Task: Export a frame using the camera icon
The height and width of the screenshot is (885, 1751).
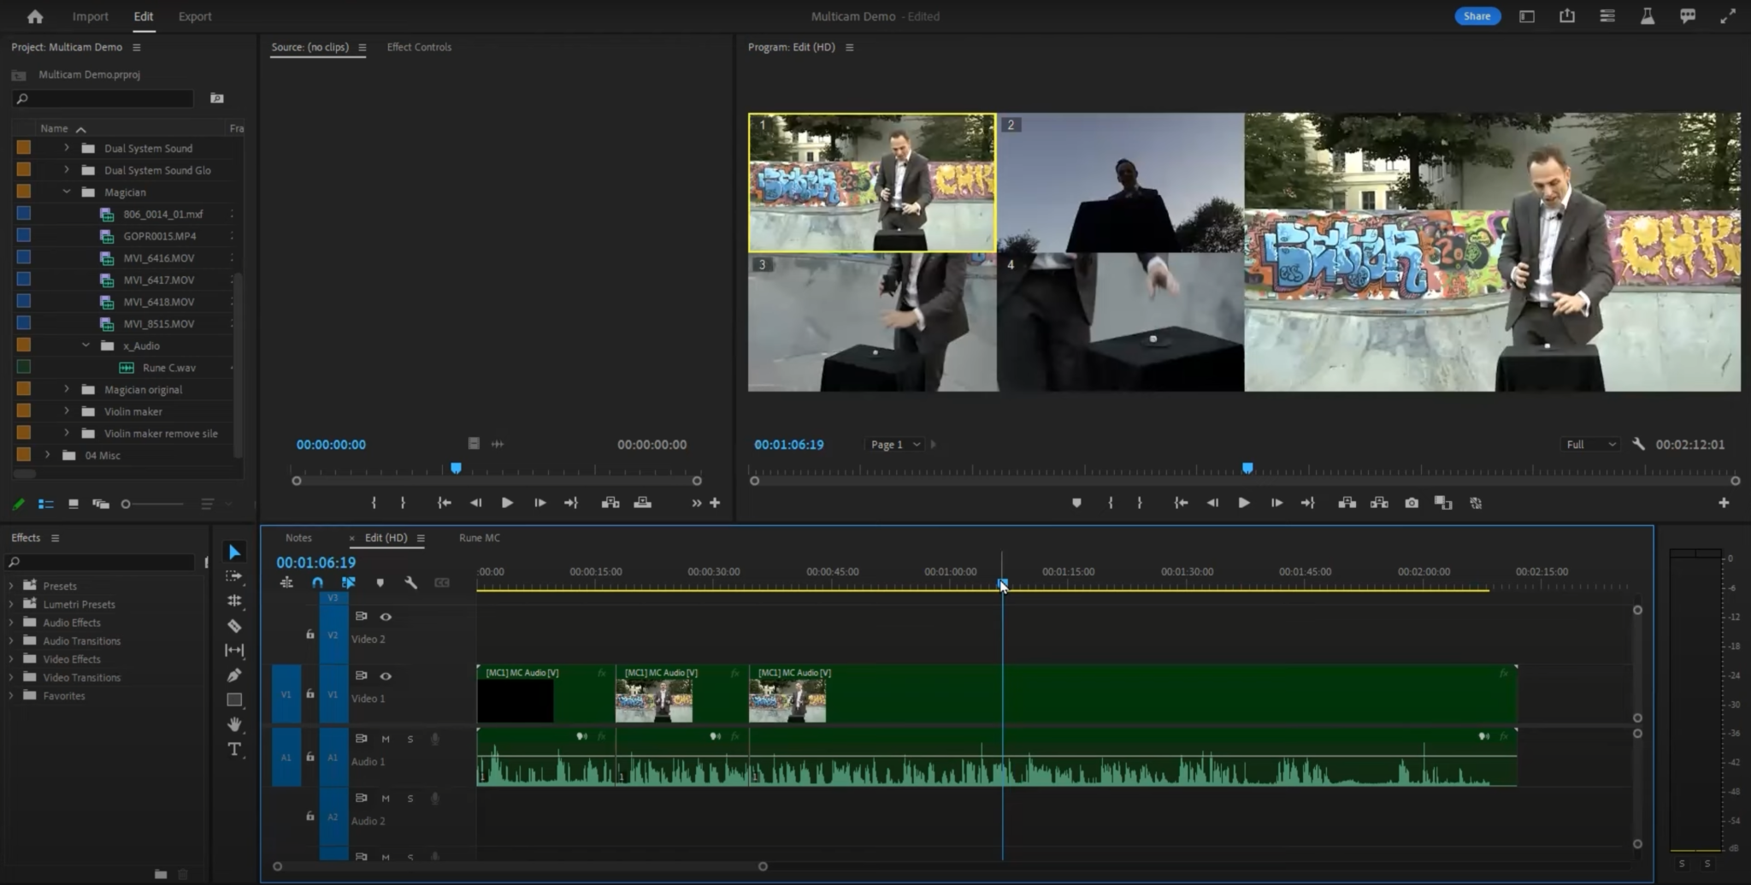Action: (1411, 503)
